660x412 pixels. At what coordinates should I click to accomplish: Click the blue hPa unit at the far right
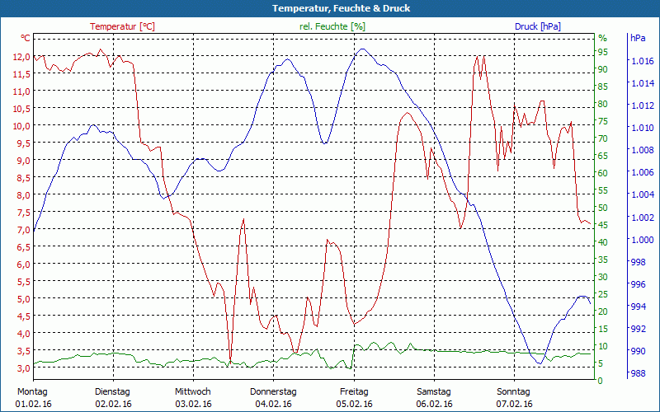(638, 38)
